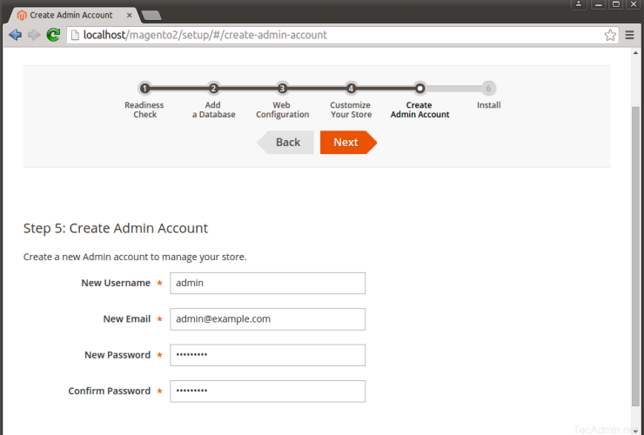Click into the New Email field
This screenshot has width=644, height=435.
(267, 319)
